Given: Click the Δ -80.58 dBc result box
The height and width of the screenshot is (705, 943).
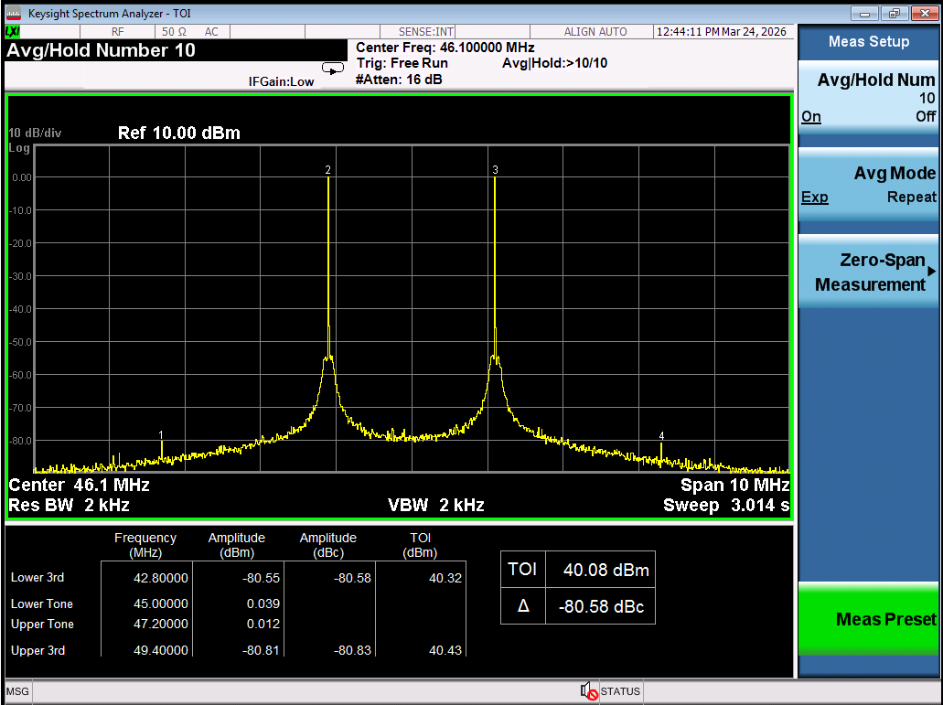Looking at the screenshot, I should (578, 606).
